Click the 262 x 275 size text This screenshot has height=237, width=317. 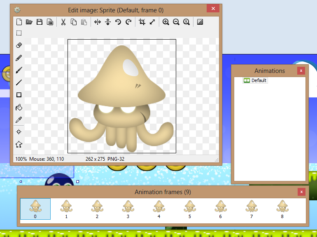pyautogui.click(x=95, y=159)
